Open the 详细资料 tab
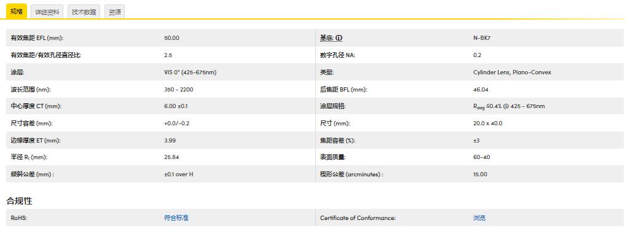 tap(47, 12)
